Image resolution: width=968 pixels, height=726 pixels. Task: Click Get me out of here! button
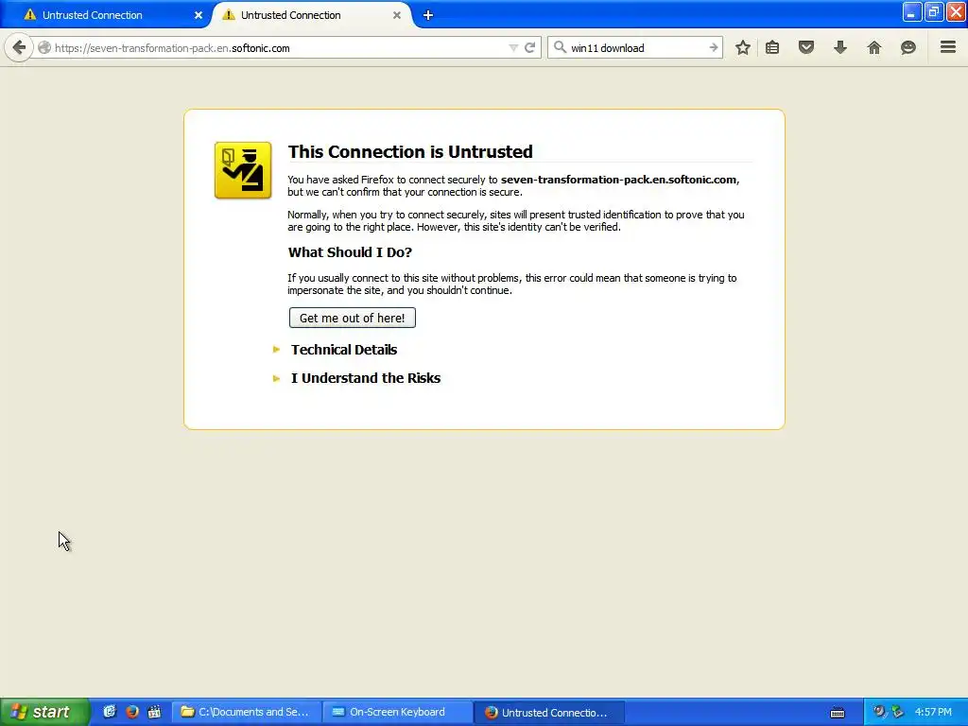point(352,318)
